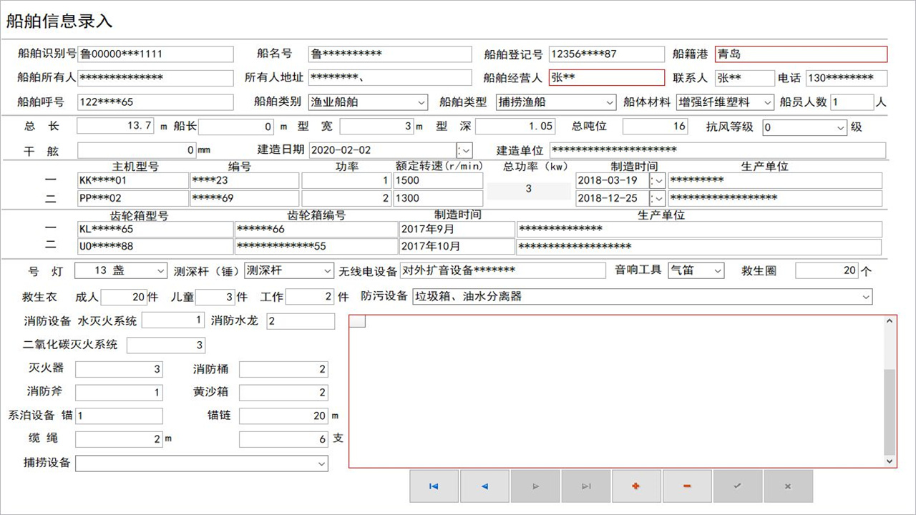The height and width of the screenshot is (515, 916).
Task: Click the 船舶经营人 text field
Action: (x=607, y=78)
